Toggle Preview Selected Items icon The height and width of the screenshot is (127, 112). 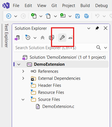71,38
